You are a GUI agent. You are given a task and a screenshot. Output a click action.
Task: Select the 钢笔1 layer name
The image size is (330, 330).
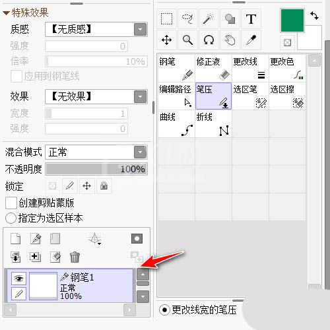[x=82, y=277]
